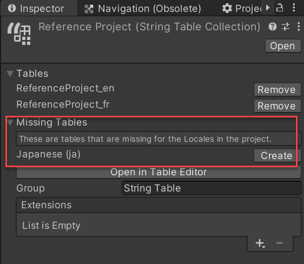The width and height of the screenshot is (304, 264).
Task: Collapse the Missing Tables foldout
Action: click(x=10, y=122)
